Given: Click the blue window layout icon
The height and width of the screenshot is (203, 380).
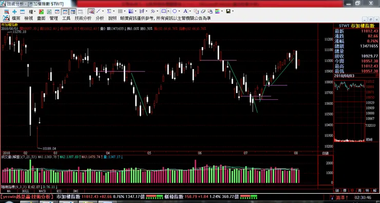Looking at the screenshot, I should click(22, 12).
